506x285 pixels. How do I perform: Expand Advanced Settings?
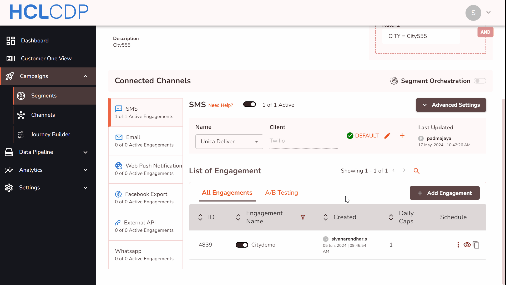point(451,105)
